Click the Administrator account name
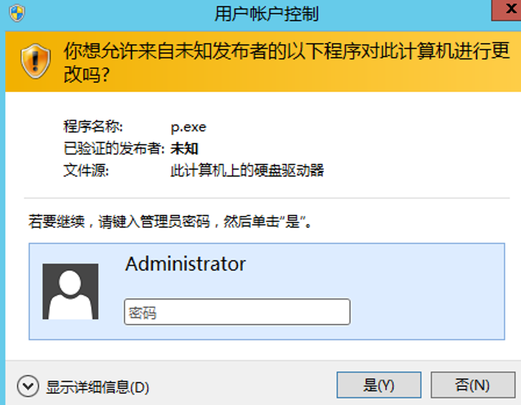The width and height of the screenshot is (521, 405). (186, 264)
